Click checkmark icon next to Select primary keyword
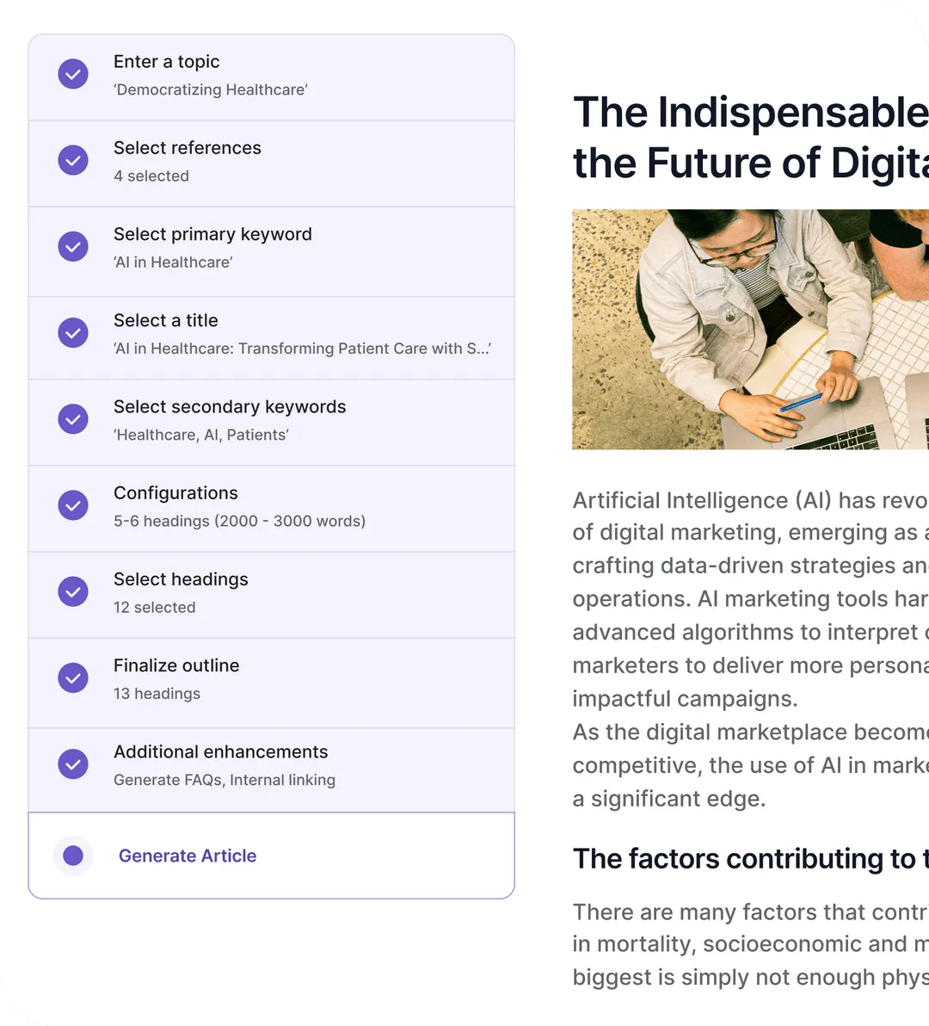The image size is (929, 1026). [x=73, y=246]
